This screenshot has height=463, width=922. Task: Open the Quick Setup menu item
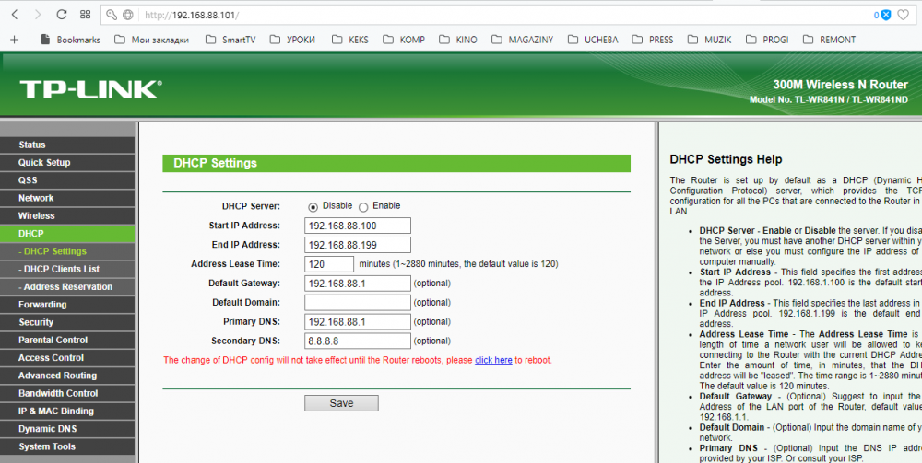[67, 163]
